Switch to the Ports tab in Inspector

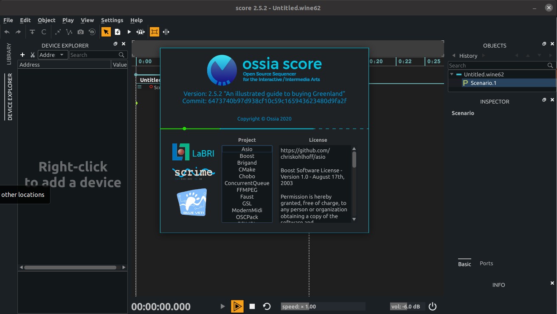tap(486, 264)
